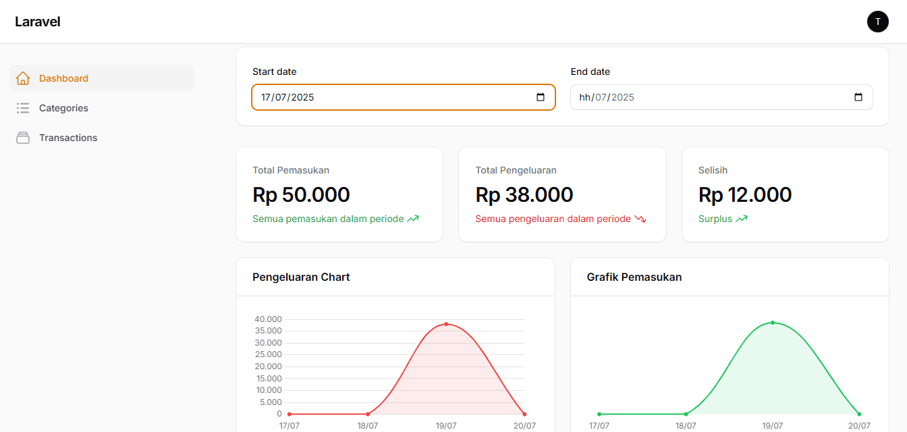Focus the Start date input field
Screen dimensions: 907x432
tap(404, 97)
